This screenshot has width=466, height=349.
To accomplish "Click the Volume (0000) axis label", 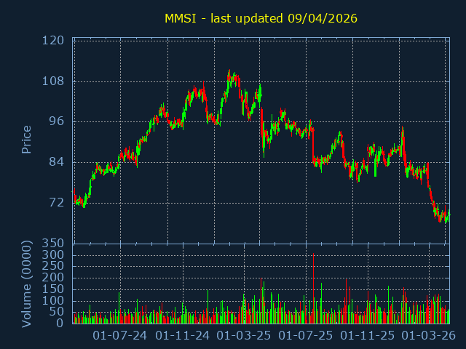I will (26, 283).
